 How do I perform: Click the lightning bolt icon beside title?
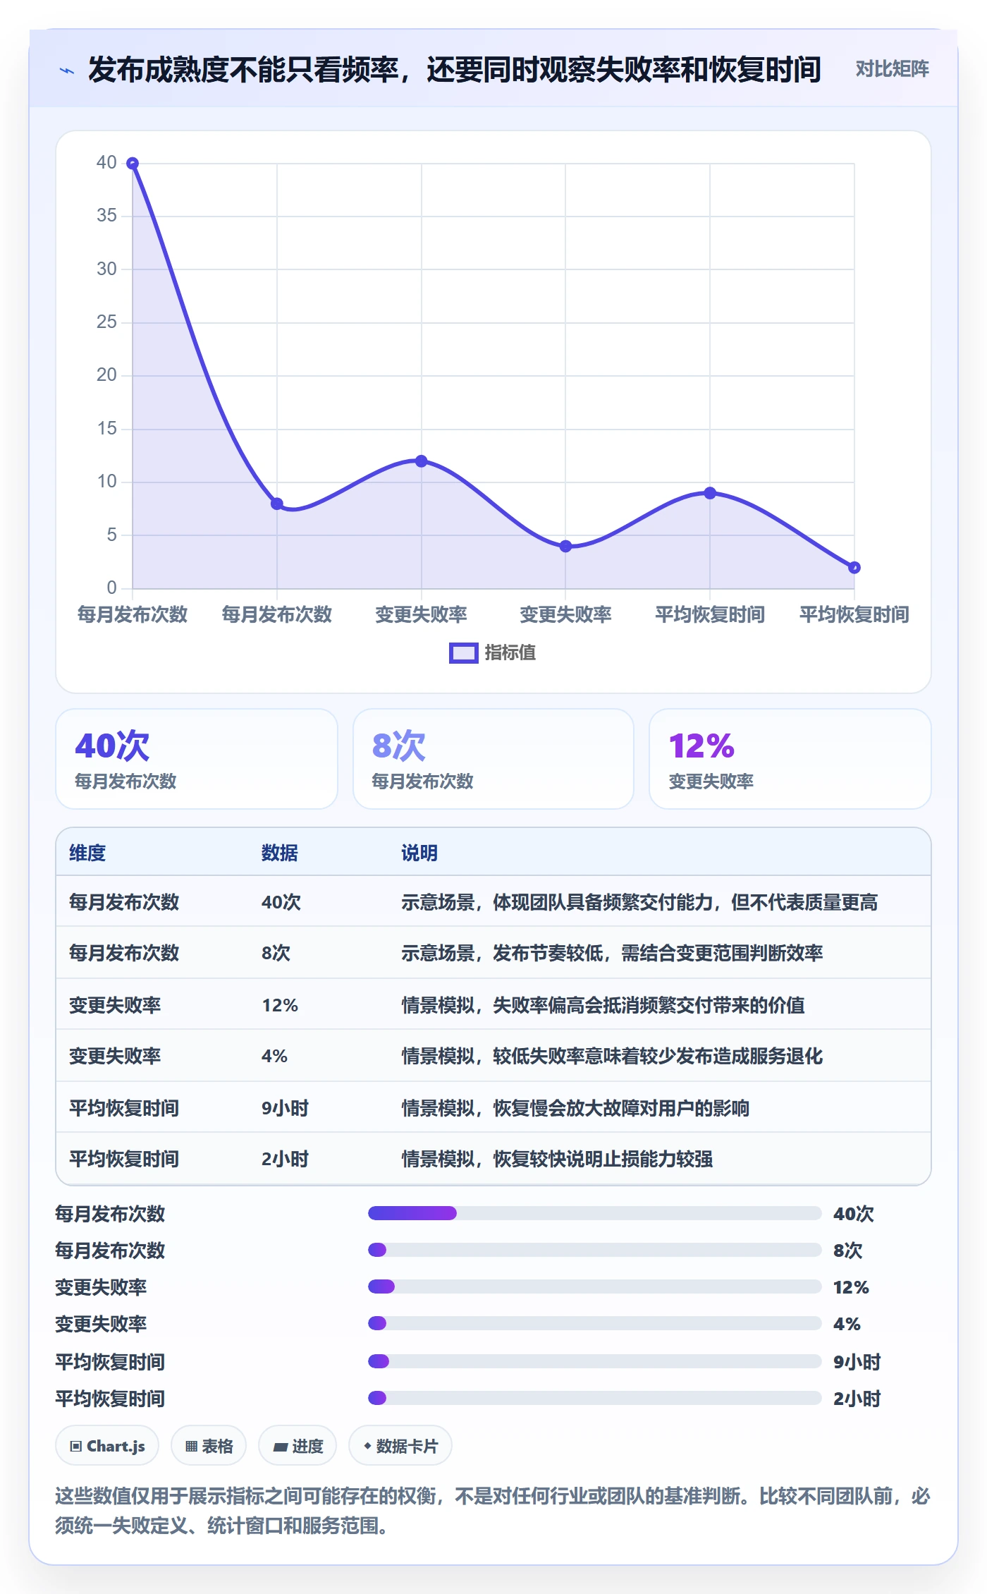(x=67, y=71)
